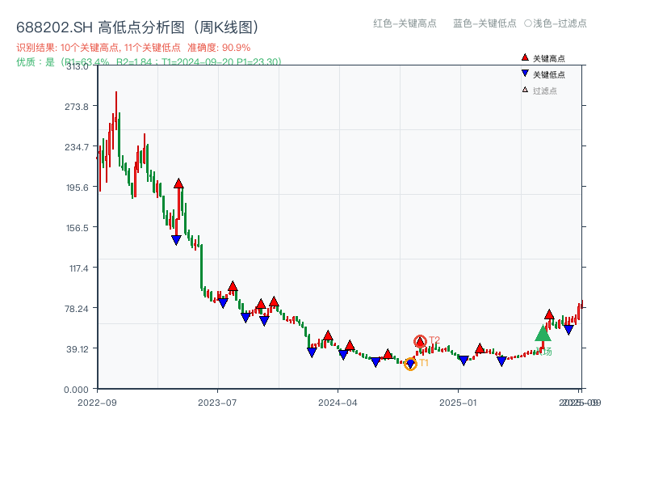Image resolution: width=646 pixels, height=485 pixels.
Task: Select the blue 关键低点 legend triangle icon
Action: pos(524,74)
